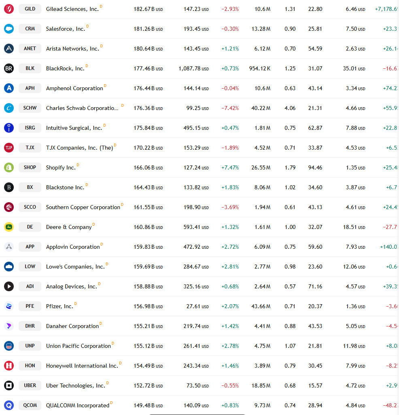This screenshot has height=415, width=399.
Task: Click the 954.12 K volume cell
Action: [x=260, y=68]
